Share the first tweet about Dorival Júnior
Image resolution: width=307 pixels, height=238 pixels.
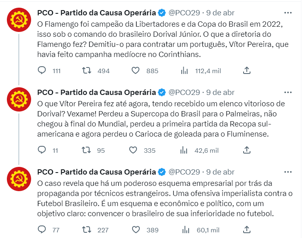click(247, 70)
